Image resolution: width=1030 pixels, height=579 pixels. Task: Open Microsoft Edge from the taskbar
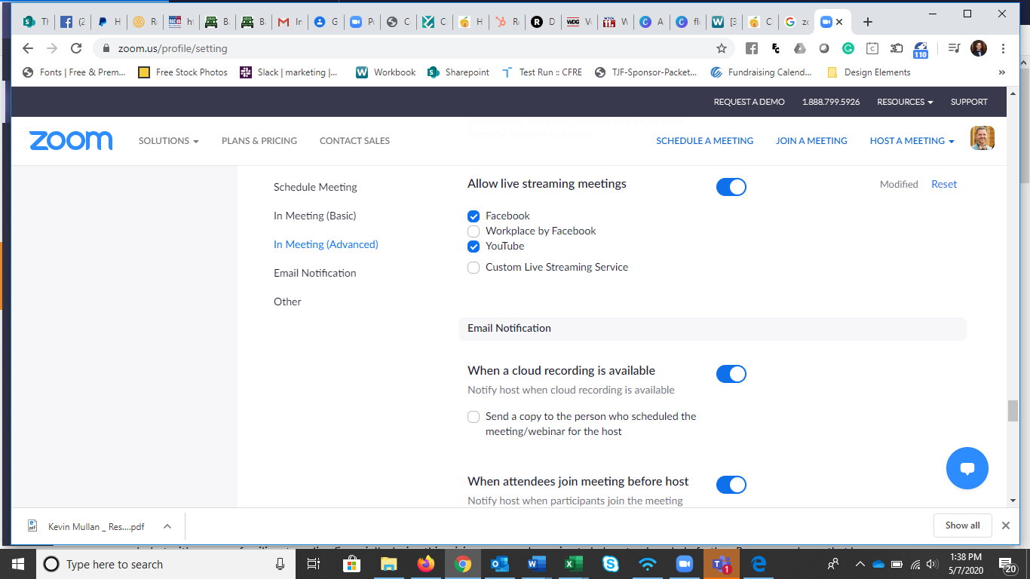(759, 564)
